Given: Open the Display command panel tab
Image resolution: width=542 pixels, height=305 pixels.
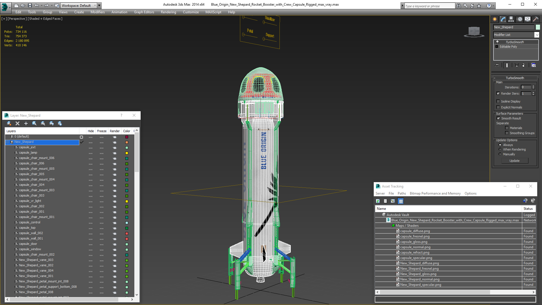Looking at the screenshot, I should 528,19.
